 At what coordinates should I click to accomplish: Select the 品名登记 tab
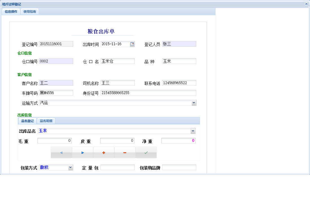(x=27, y=120)
